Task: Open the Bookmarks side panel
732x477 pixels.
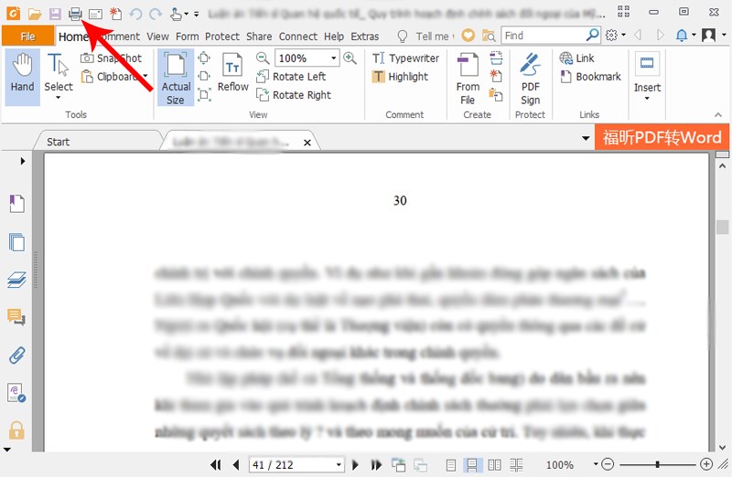Action: tap(16, 204)
